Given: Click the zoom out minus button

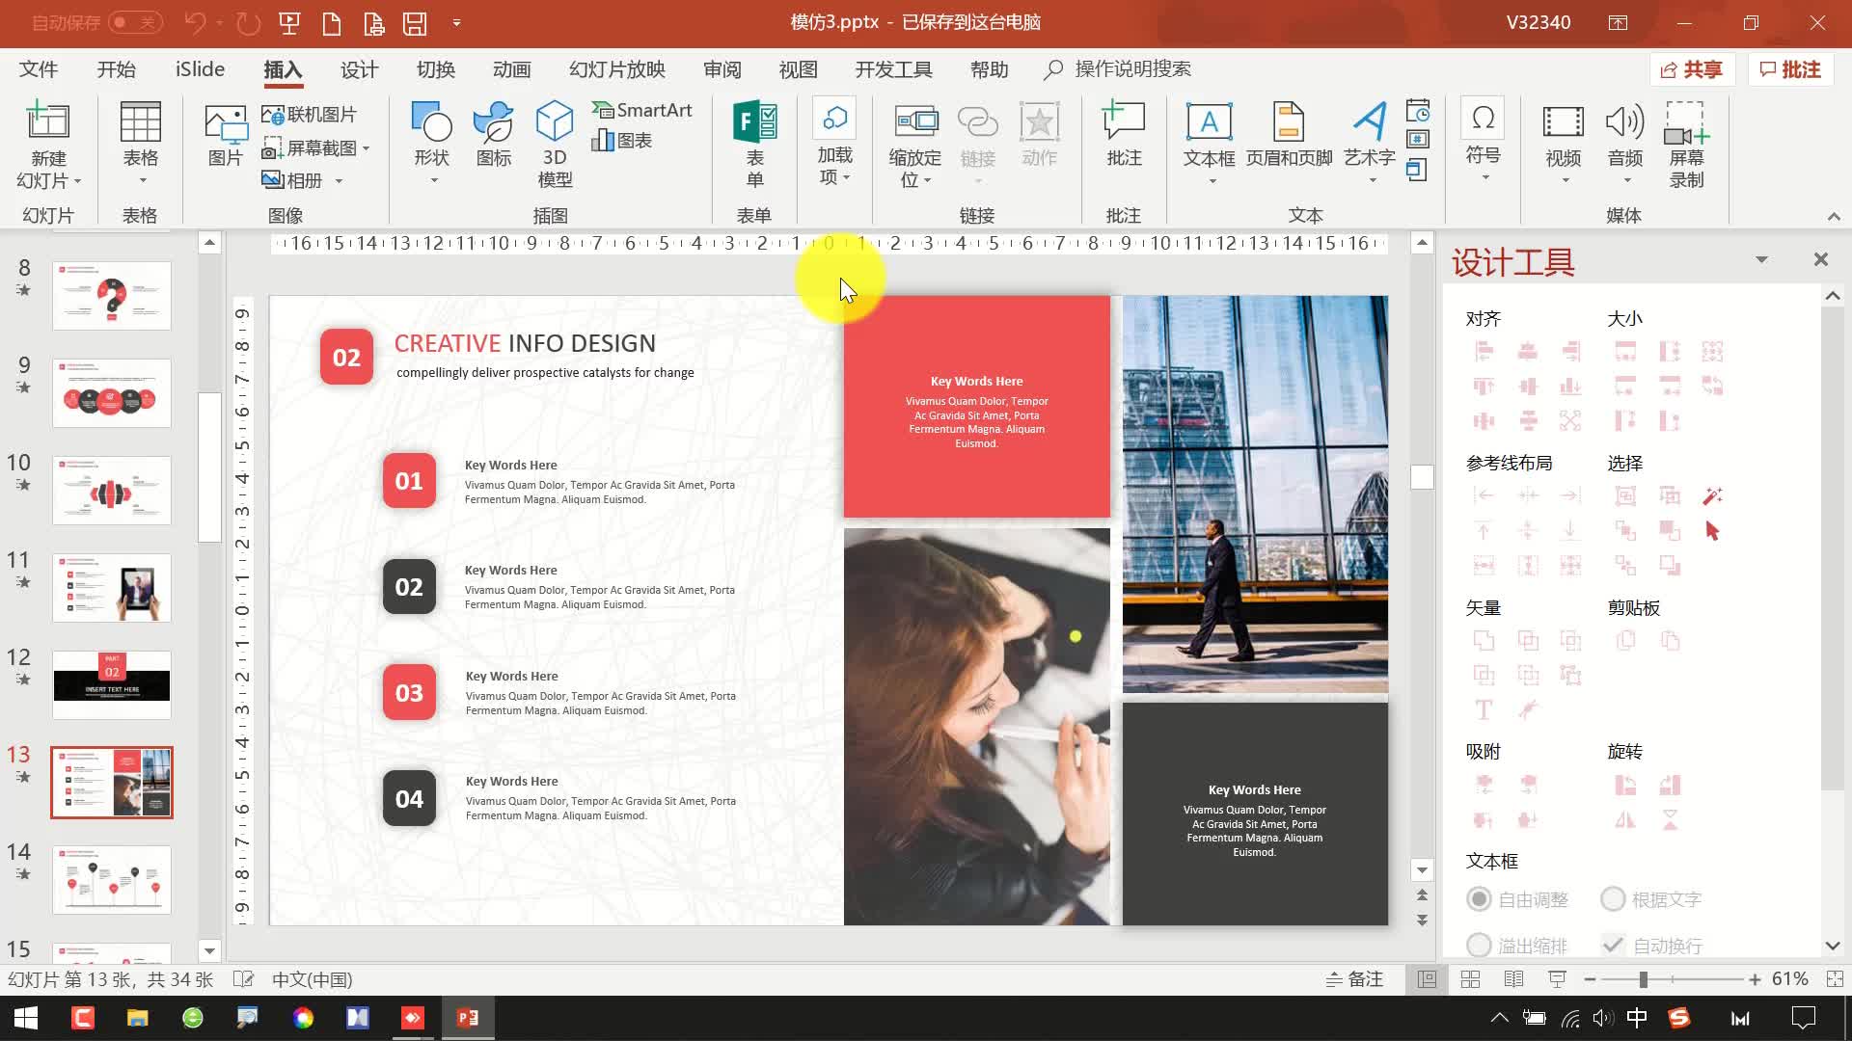Looking at the screenshot, I should coord(1590,979).
